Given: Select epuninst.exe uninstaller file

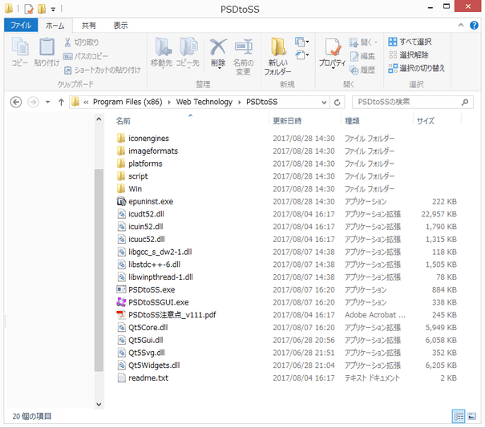Looking at the screenshot, I should coord(286,202).
